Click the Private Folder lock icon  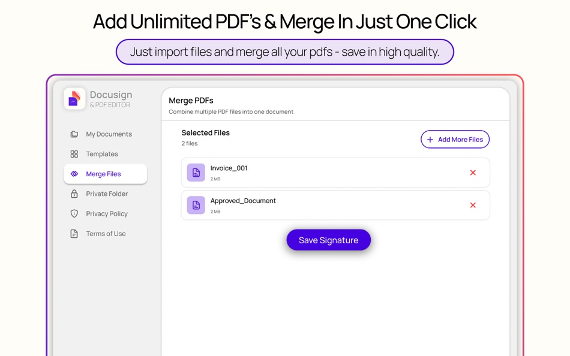click(x=74, y=194)
